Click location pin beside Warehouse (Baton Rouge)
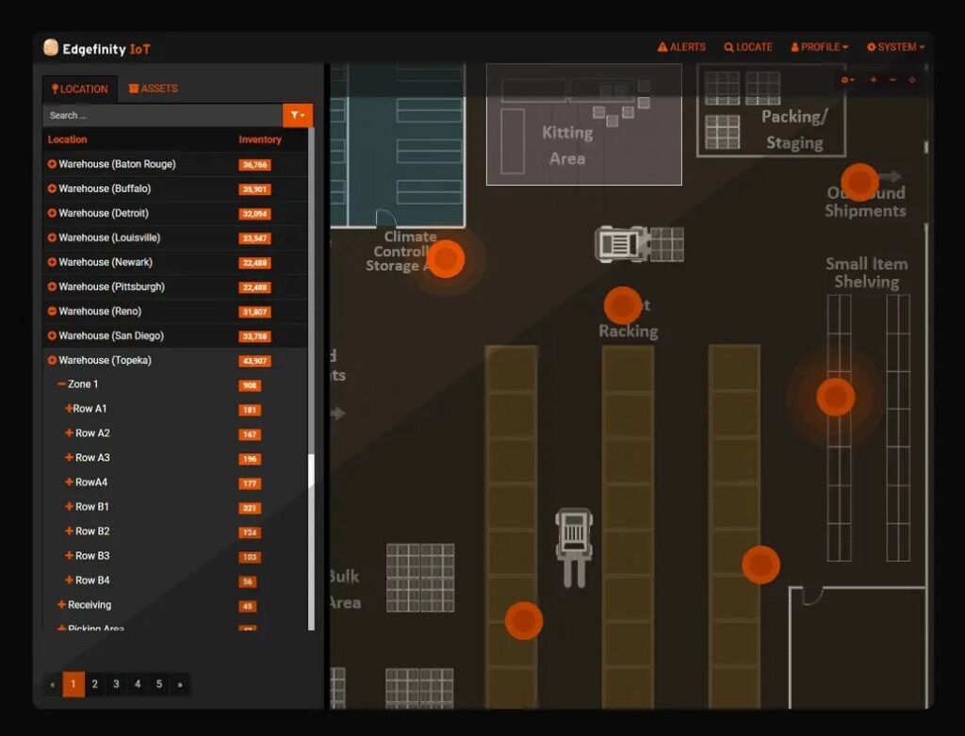The width and height of the screenshot is (965, 736). coord(50,164)
